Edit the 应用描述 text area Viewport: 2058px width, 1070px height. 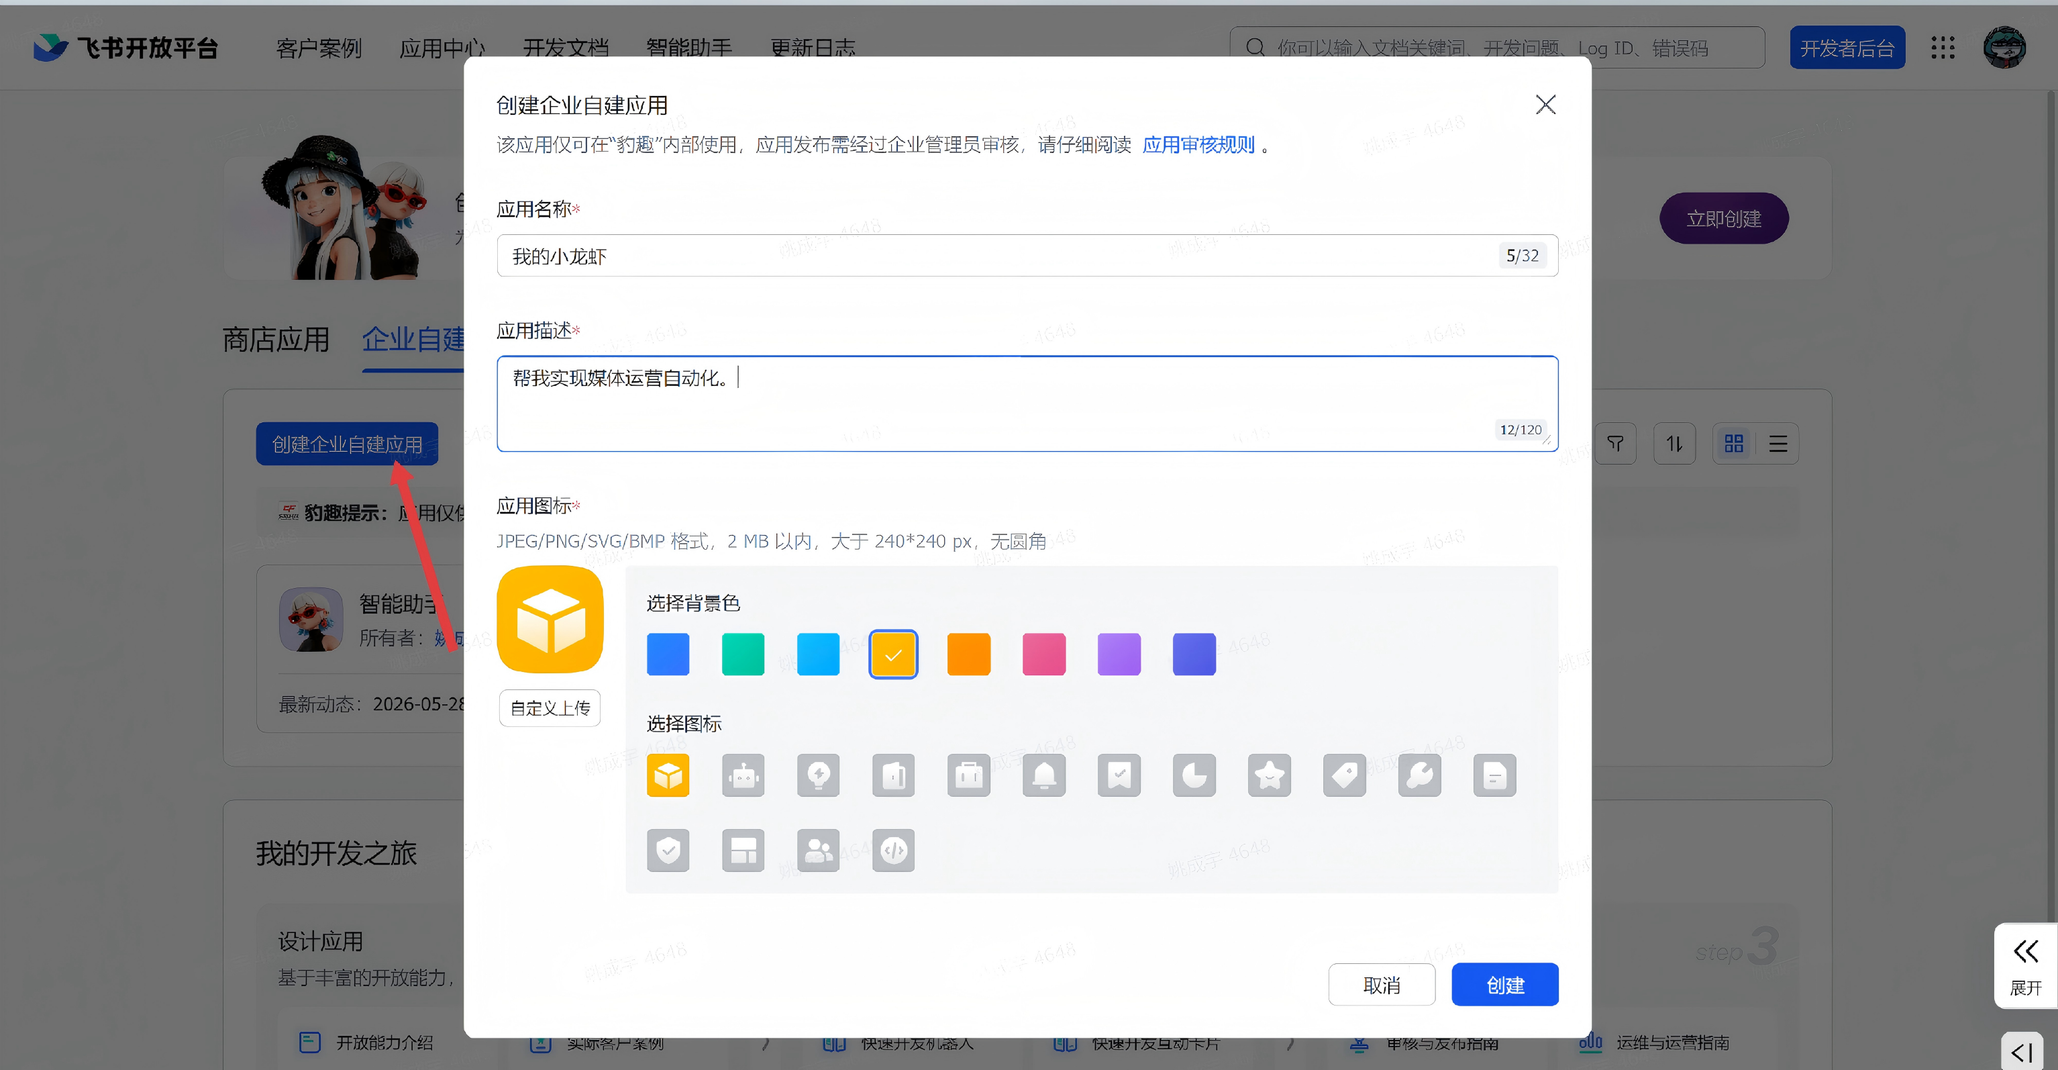coord(1027,403)
